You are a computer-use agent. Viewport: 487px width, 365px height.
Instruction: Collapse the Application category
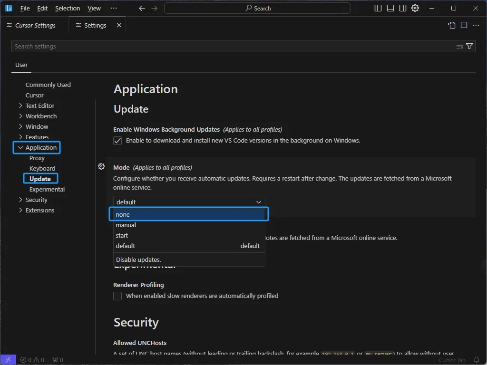pyautogui.click(x=37, y=147)
